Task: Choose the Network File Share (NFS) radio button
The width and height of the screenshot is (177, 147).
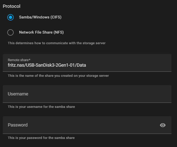Action: tap(10, 33)
